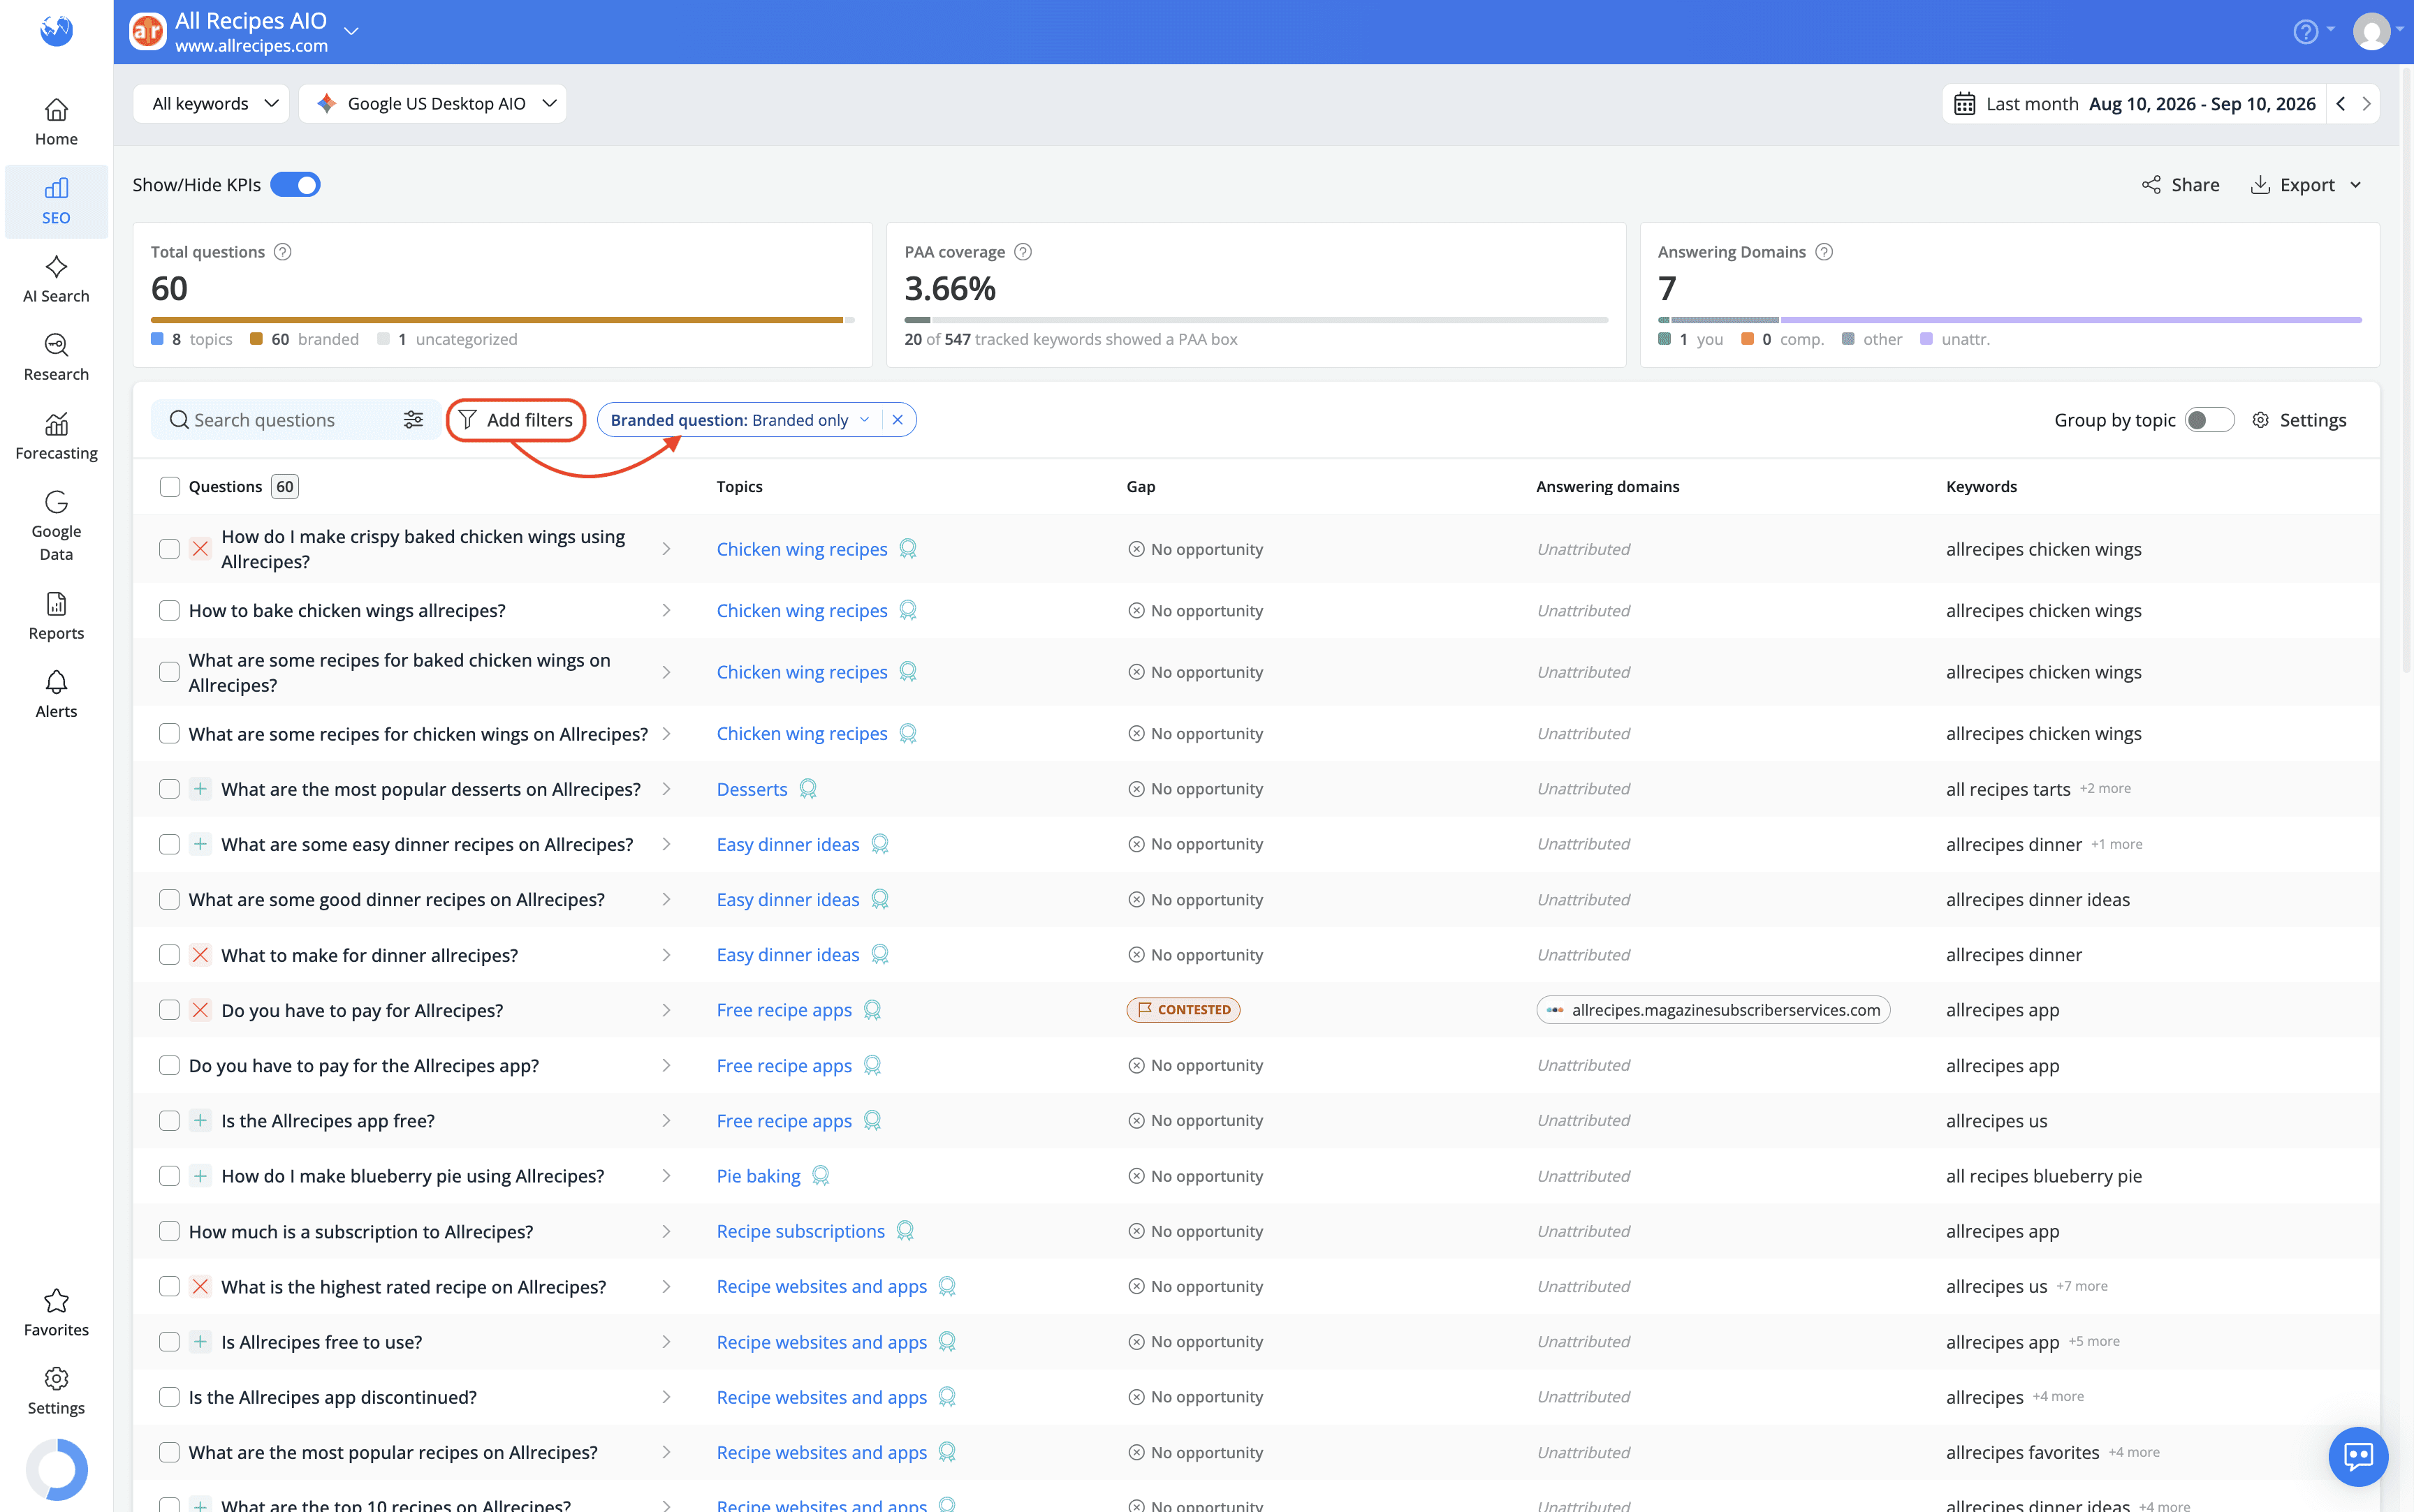The image size is (2414, 1512).
Task: Click info icon beside Total questions
Action: [282, 252]
